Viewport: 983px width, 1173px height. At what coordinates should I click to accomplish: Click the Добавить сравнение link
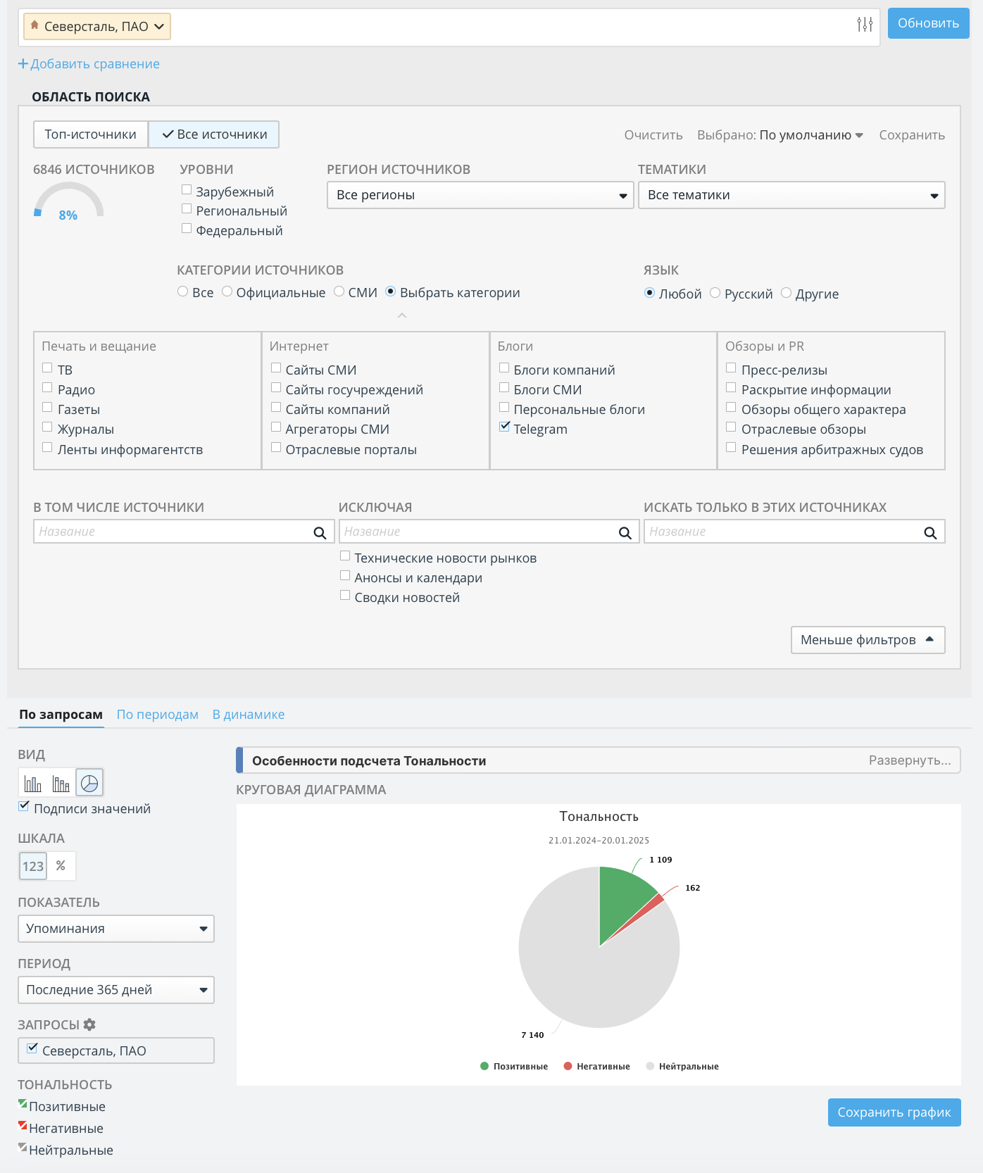pos(95,64)
